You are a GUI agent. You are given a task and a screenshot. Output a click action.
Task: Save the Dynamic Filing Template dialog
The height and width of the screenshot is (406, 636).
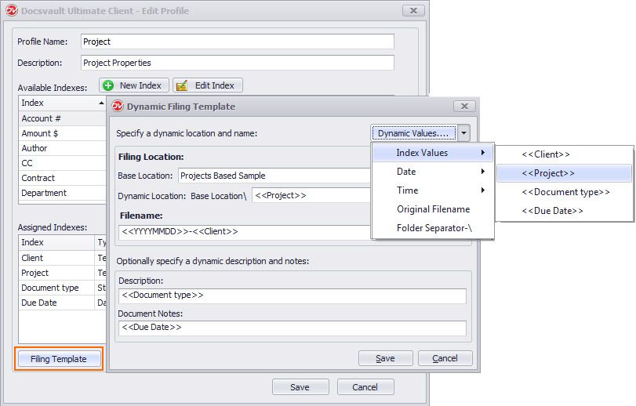(x=385, y=358)
